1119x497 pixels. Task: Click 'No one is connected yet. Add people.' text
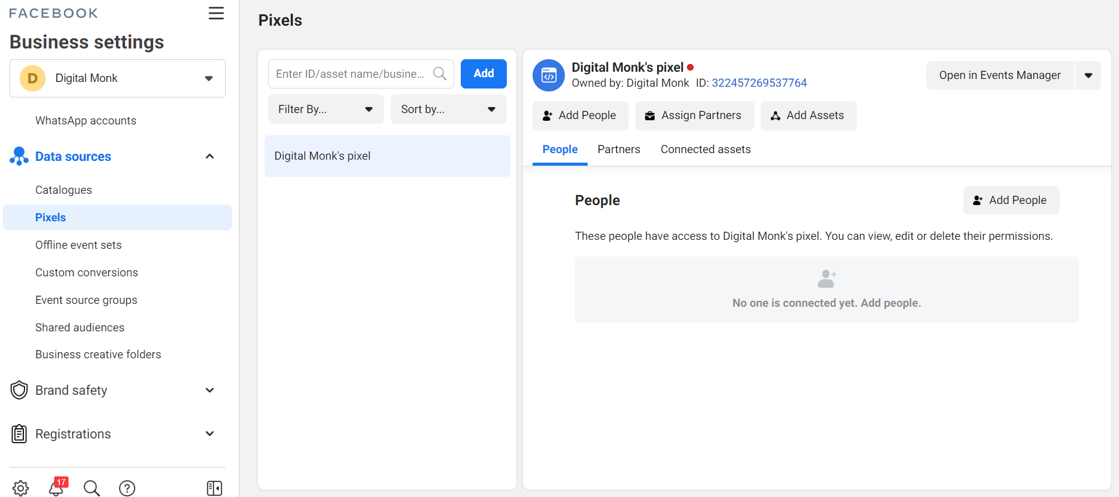(826, 303)
